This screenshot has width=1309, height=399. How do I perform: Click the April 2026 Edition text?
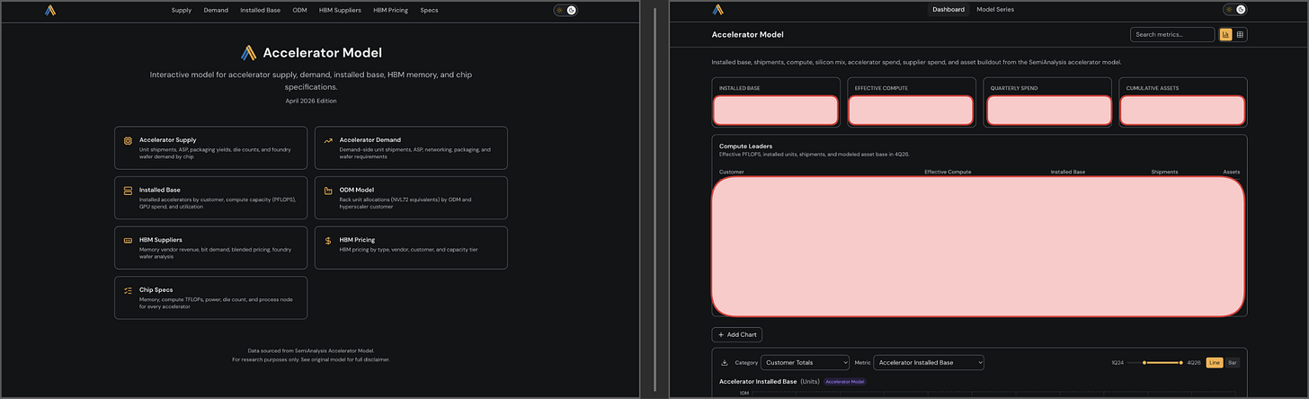pyautogui.click(x=311, y=101)
